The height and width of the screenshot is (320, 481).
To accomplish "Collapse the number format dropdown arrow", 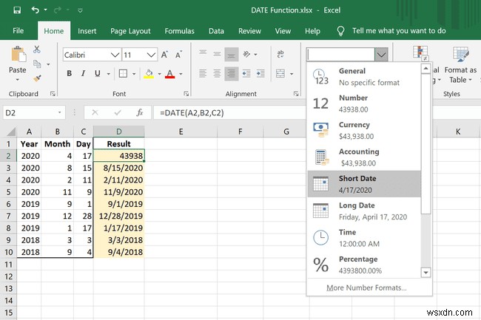I will [x=381, y=54].
